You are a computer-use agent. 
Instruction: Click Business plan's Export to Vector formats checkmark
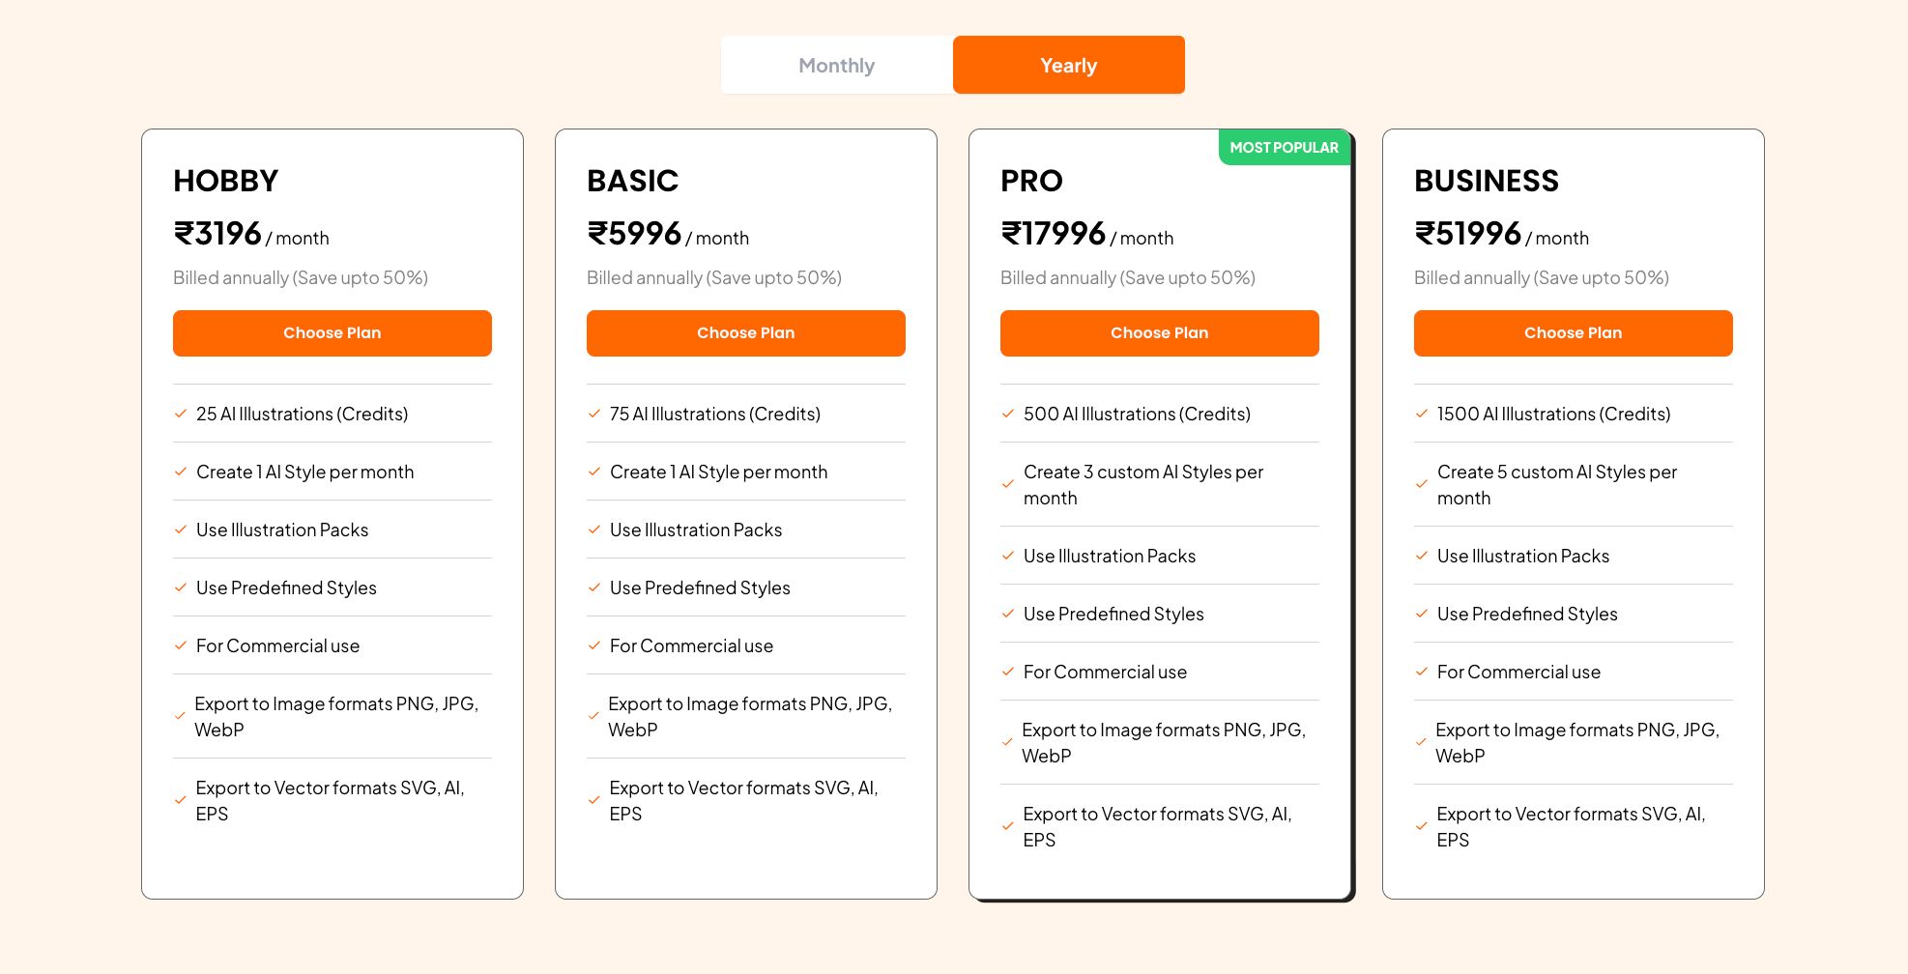pos(1422,827)
